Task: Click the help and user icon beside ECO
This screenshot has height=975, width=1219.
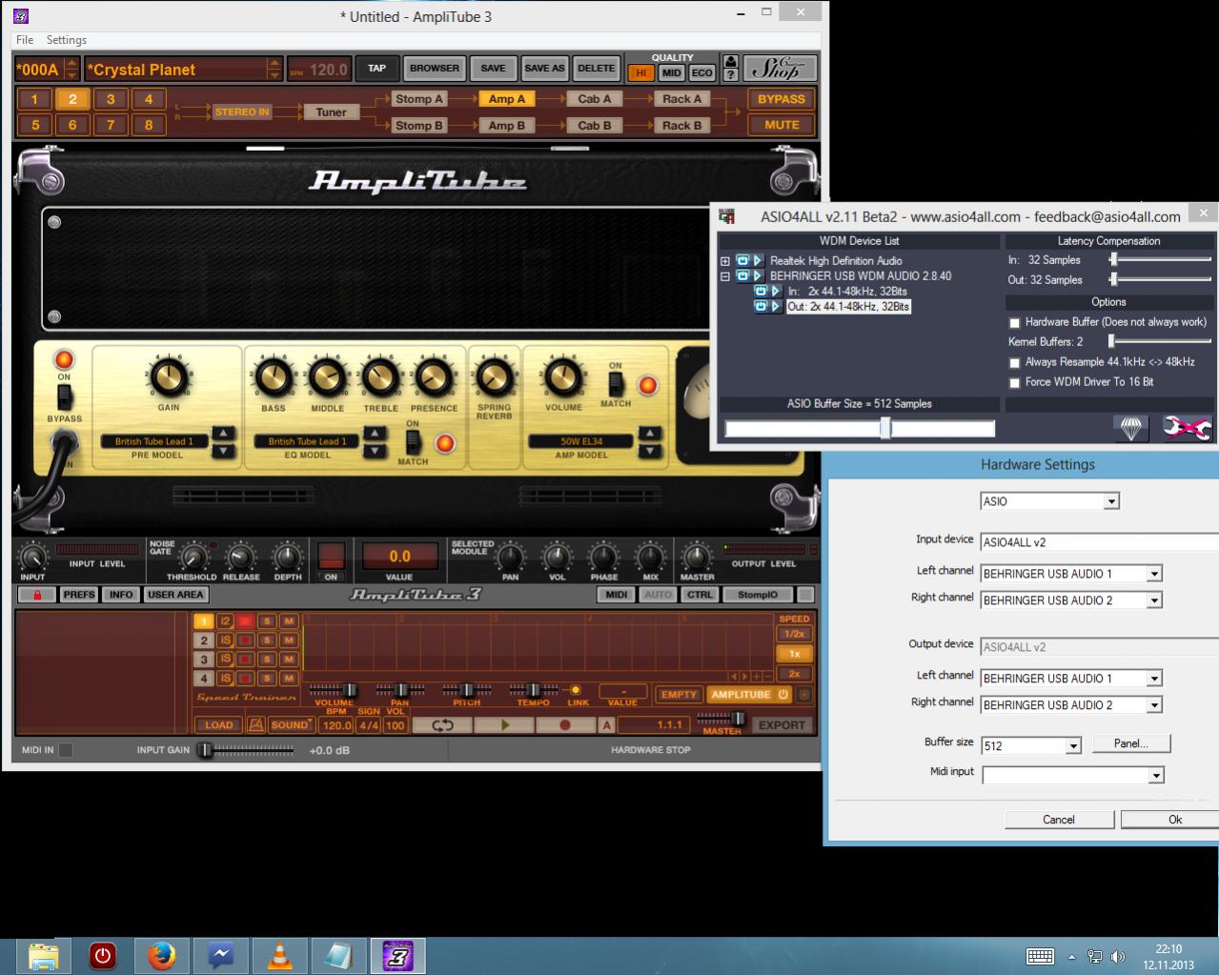Action: (730, 69)
